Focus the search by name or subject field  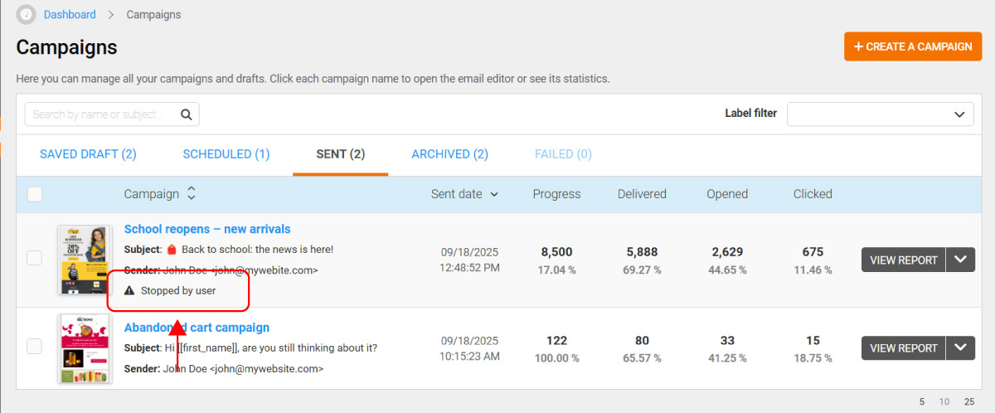[103, 114]
